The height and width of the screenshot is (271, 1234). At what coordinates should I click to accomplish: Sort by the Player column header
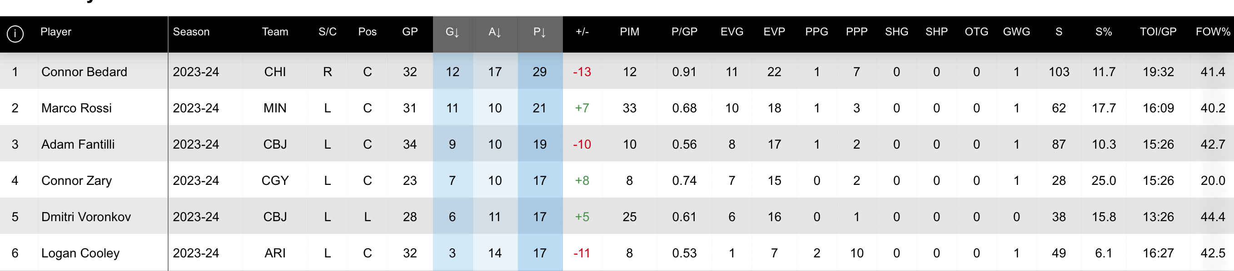tap(55, 32)
